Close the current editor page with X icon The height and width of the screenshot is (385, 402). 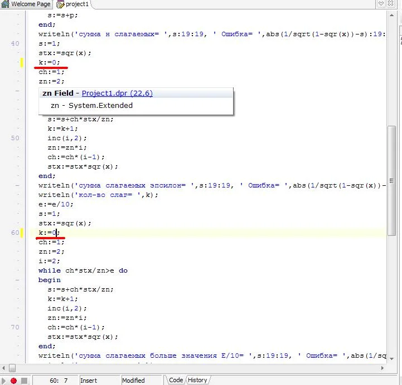point(391,3)
